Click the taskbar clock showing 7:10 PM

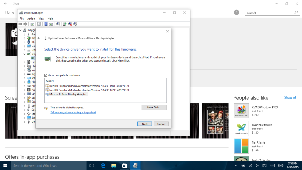click(293, 165)
